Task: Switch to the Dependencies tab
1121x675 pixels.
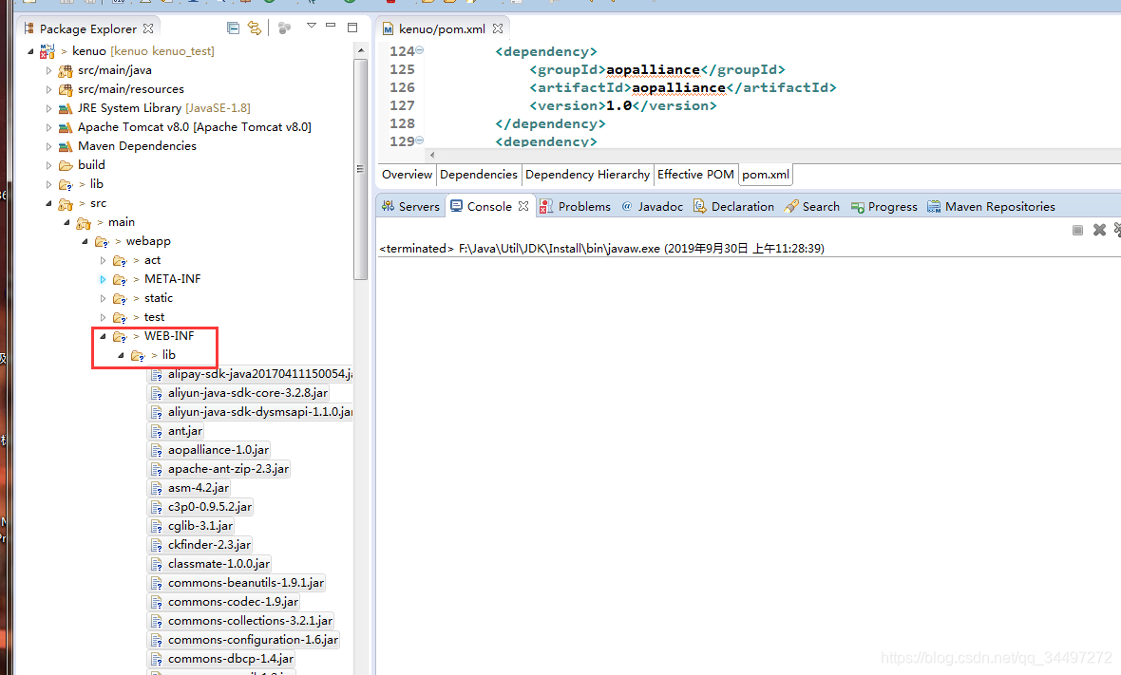Action: 478,175
